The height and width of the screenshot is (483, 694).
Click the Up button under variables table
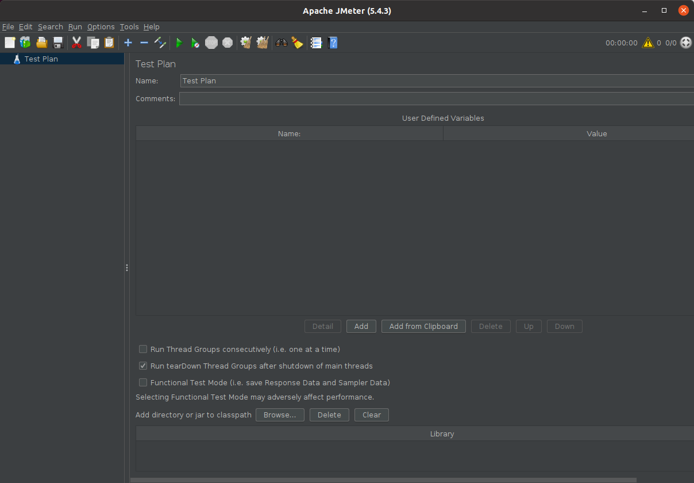(529, 326)
